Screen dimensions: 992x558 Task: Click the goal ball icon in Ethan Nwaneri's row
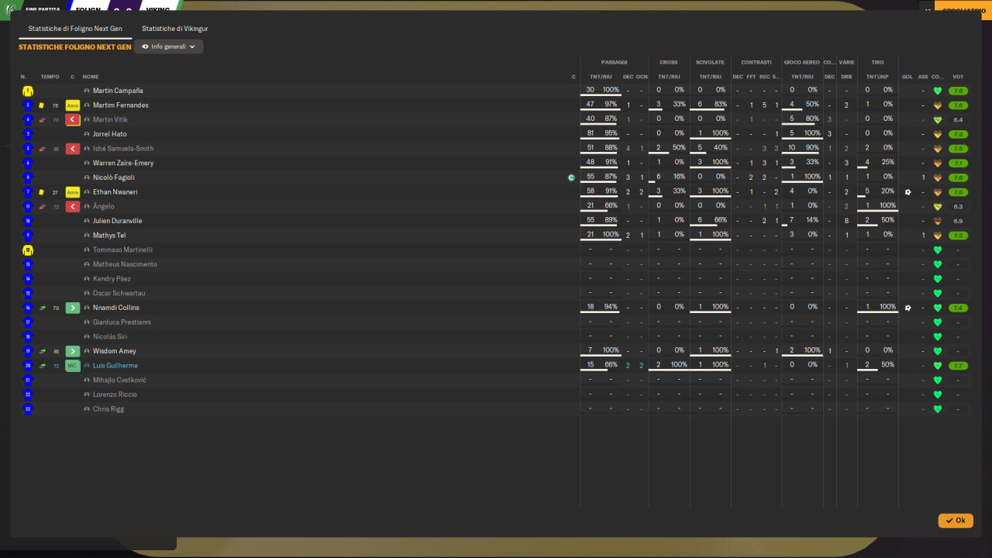pos(908,192)
